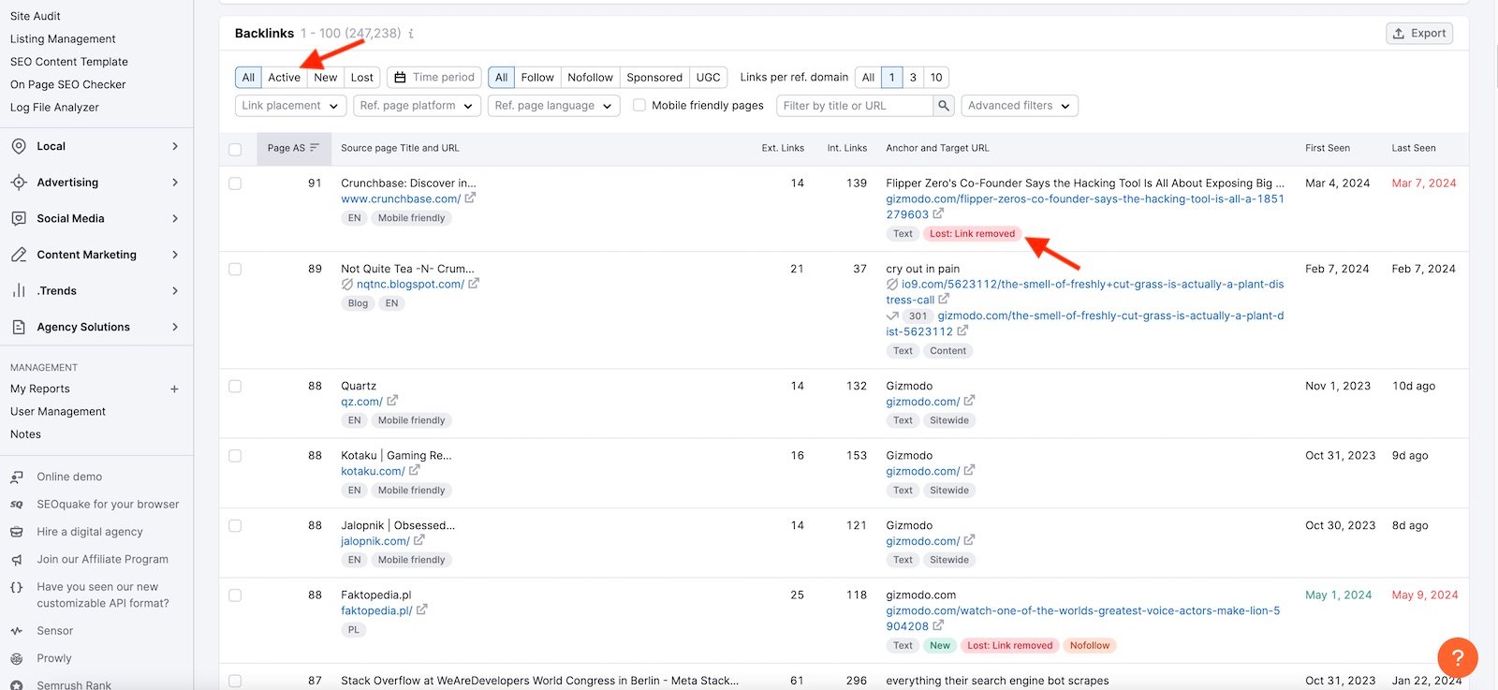Screen dimensions: 1498x690
Task: Click the Prowly icon
Action: (16, 659)
